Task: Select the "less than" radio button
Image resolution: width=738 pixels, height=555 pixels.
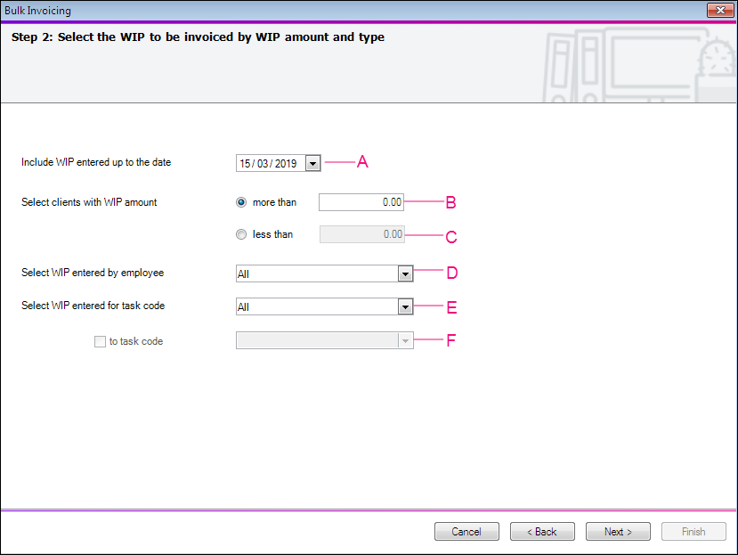Action: click(241, 234)
